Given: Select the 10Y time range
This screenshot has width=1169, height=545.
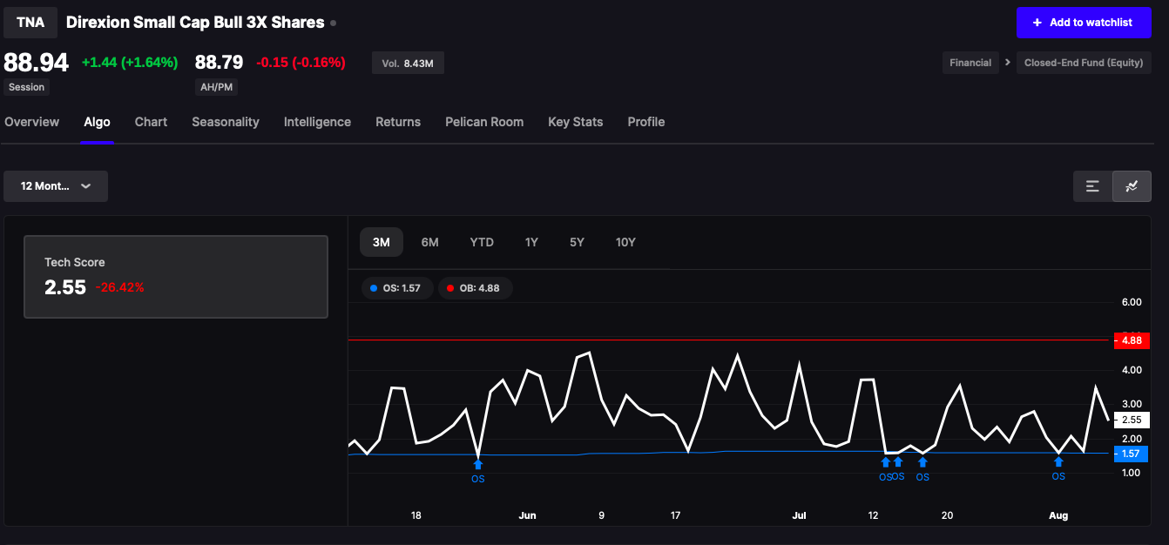Looking at the screenshot, I should tap(625, 242).
